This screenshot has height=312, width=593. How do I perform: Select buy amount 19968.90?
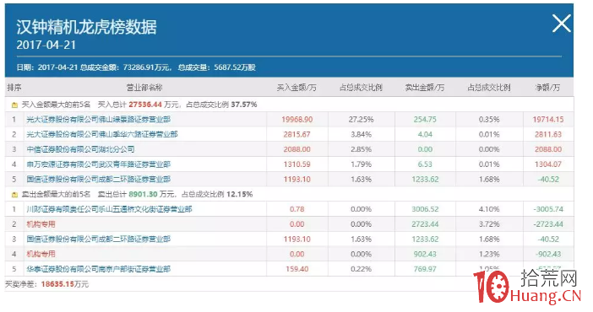[296, 120]
